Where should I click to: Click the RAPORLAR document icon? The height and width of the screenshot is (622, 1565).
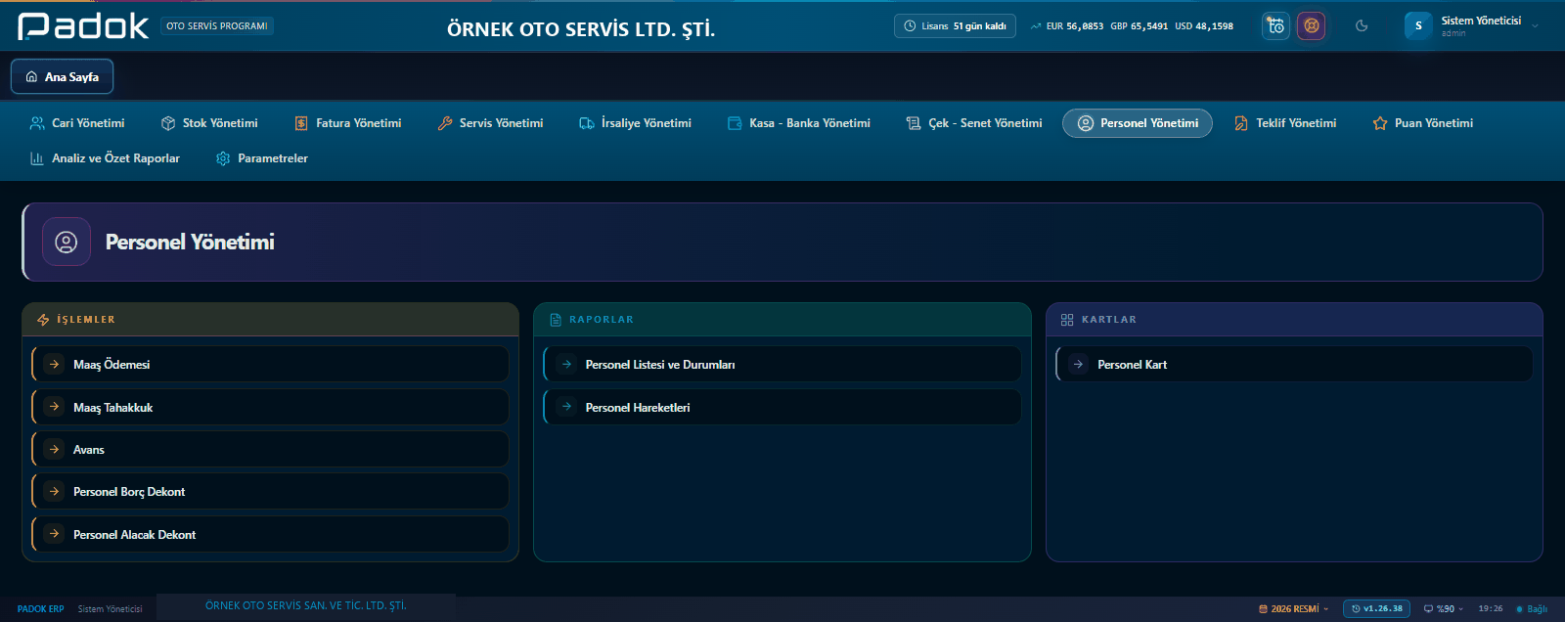(x=556, y=320)
